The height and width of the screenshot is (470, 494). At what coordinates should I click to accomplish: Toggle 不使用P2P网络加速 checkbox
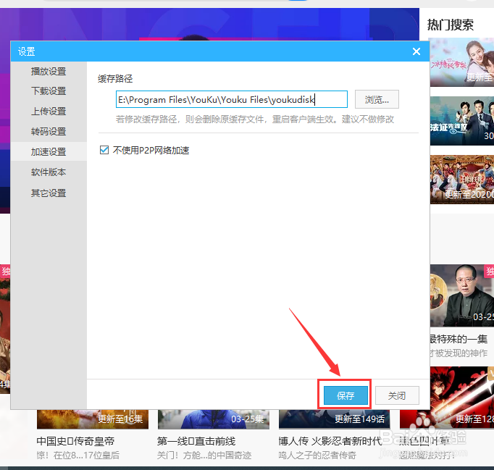coord(104,150)
